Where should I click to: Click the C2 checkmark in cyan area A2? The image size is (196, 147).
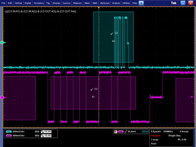click(112, 33)
